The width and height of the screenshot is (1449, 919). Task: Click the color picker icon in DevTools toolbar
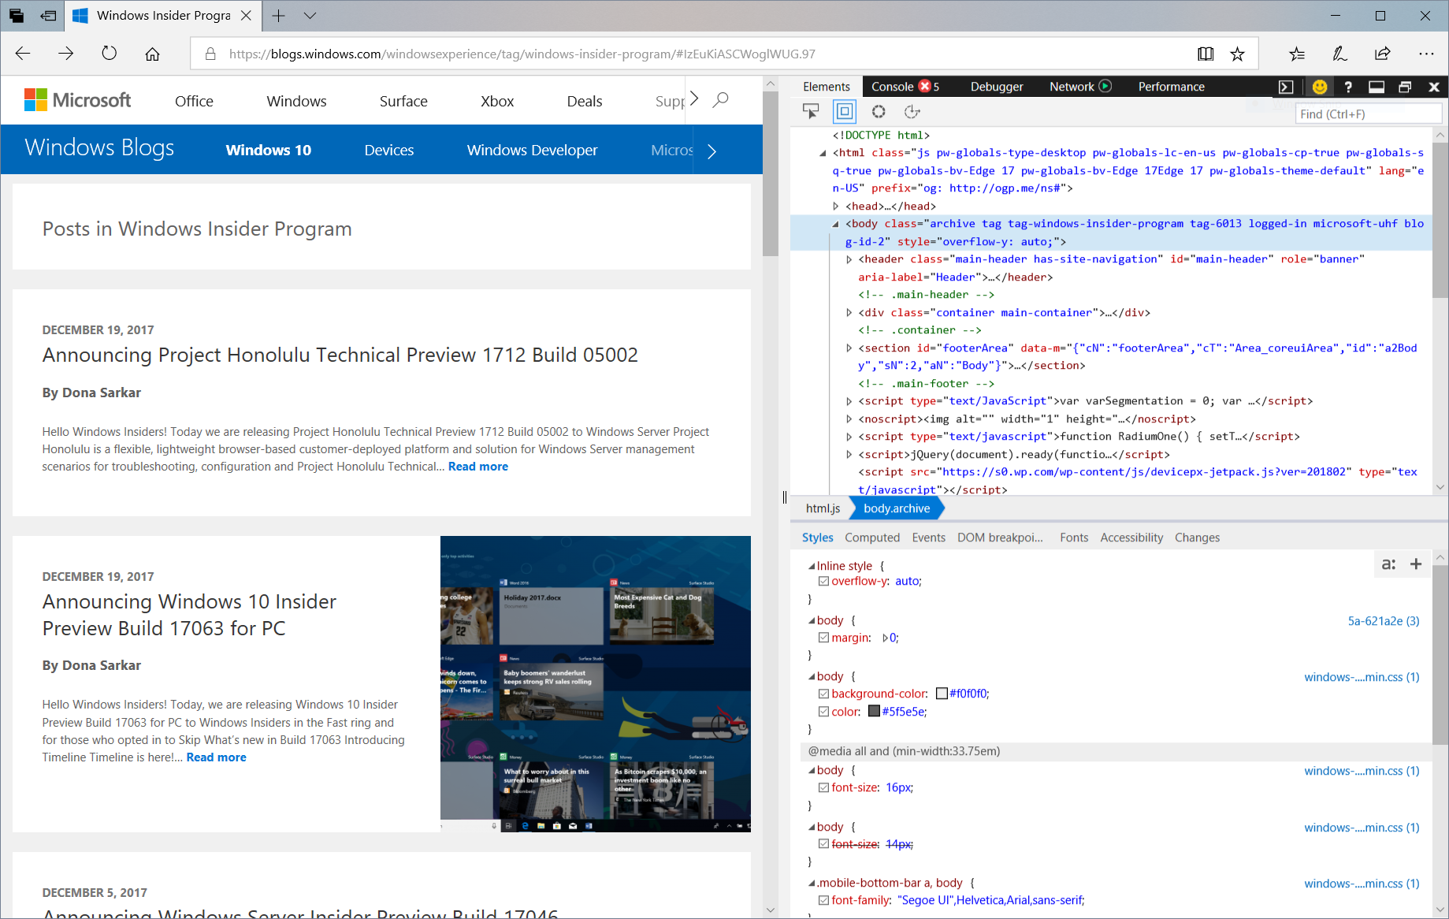click(x=879, y=112)
